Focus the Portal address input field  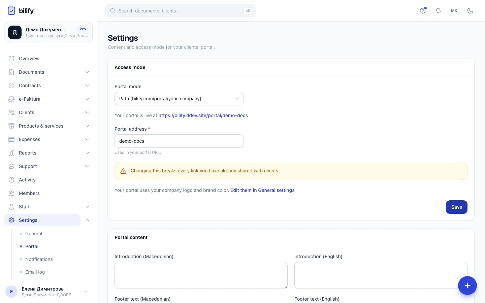click(x=179, y=141)
